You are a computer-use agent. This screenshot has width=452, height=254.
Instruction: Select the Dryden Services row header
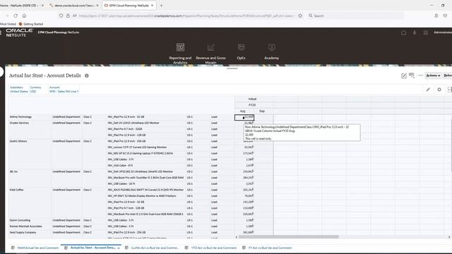tap(19, 123)
